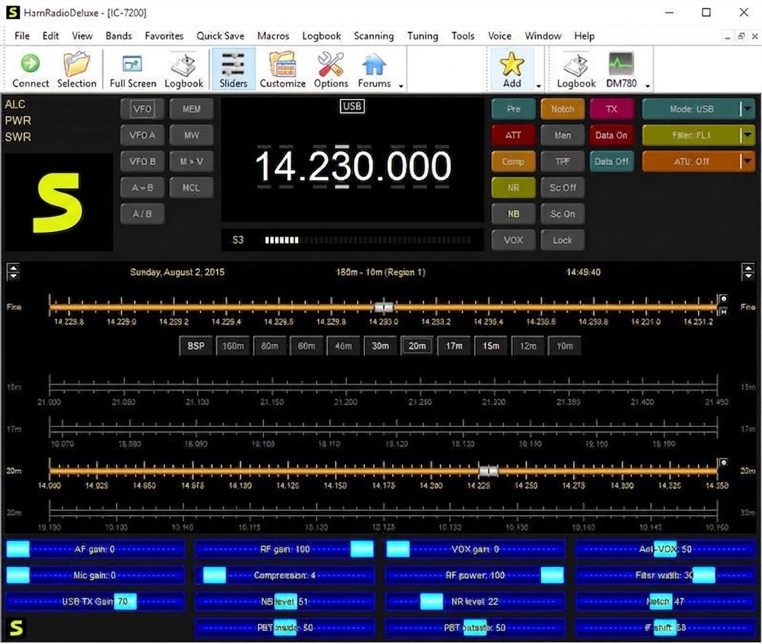
Task: Select the 20m band button
Action: (x=417, y=346)
